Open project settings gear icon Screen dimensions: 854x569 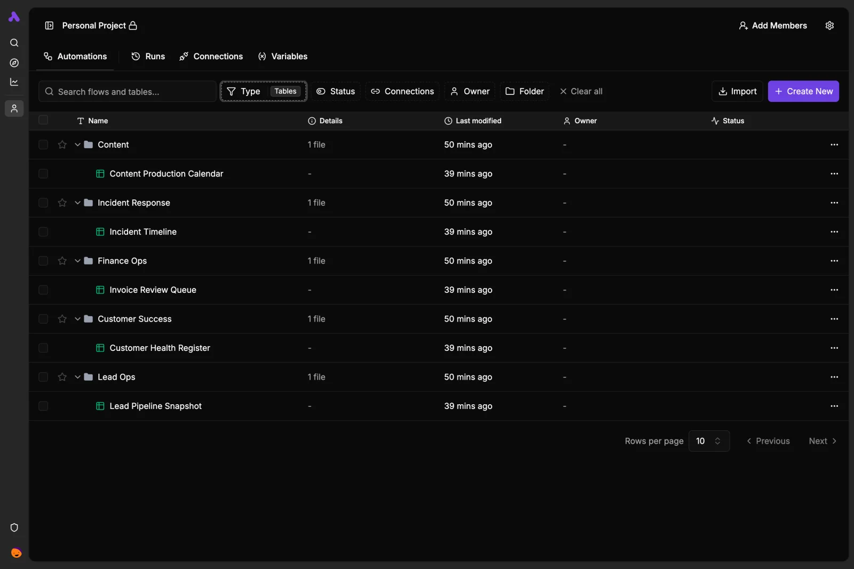(x=829, y=26)
